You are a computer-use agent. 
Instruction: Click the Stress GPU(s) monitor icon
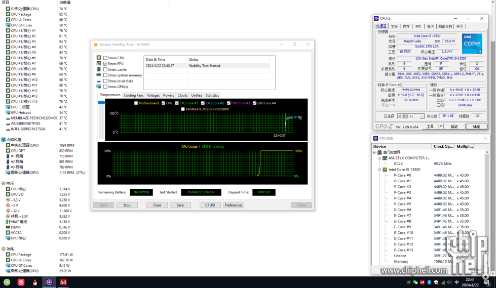click(99, 87)
